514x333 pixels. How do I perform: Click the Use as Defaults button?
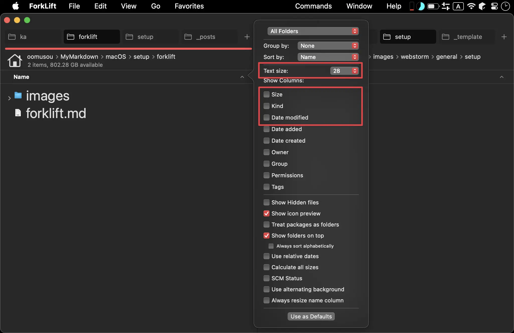coord(311,316)
